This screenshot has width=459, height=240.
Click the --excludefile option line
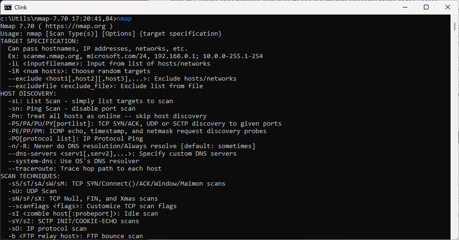(x=105, y=86)
